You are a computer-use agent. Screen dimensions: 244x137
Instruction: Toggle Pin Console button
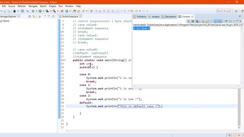coord(226,21)
